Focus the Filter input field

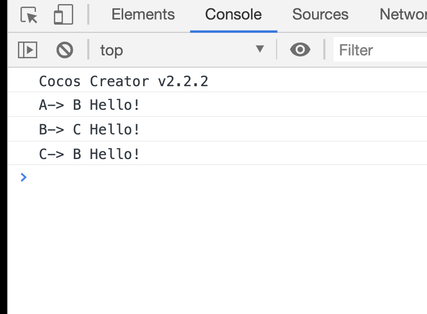click(380, 50)
